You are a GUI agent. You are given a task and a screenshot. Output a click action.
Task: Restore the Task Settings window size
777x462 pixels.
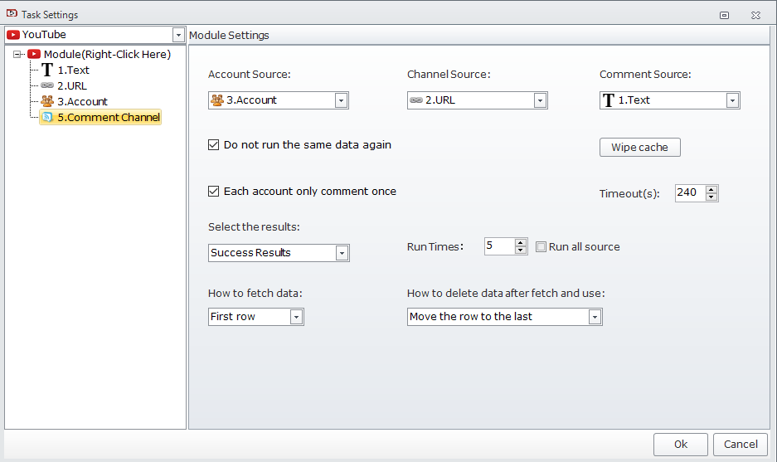[724, 15]
